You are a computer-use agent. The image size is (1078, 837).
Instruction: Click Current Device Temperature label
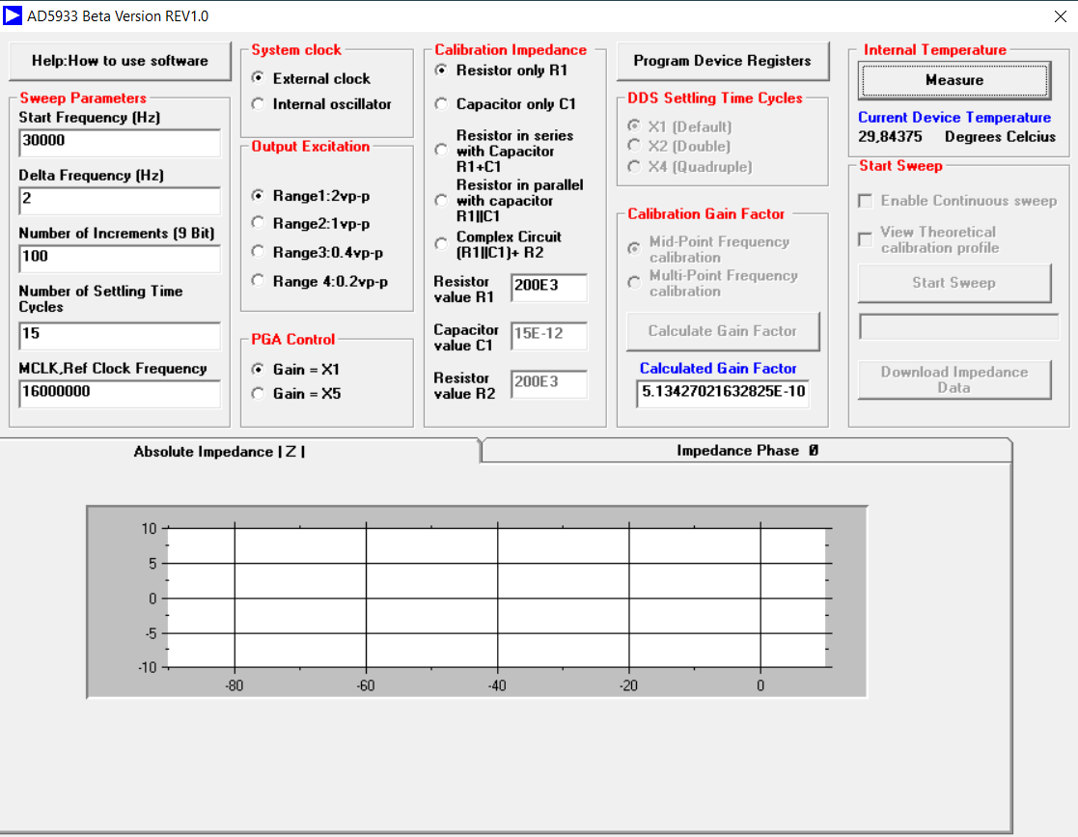954,118
